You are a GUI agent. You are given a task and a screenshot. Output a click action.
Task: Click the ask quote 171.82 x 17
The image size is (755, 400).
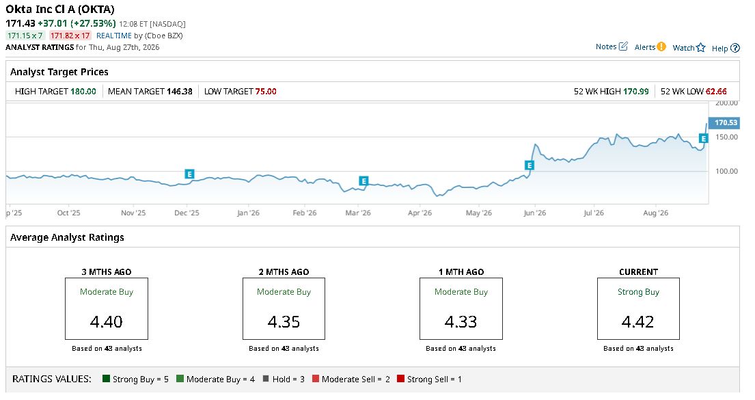(70, 36)
